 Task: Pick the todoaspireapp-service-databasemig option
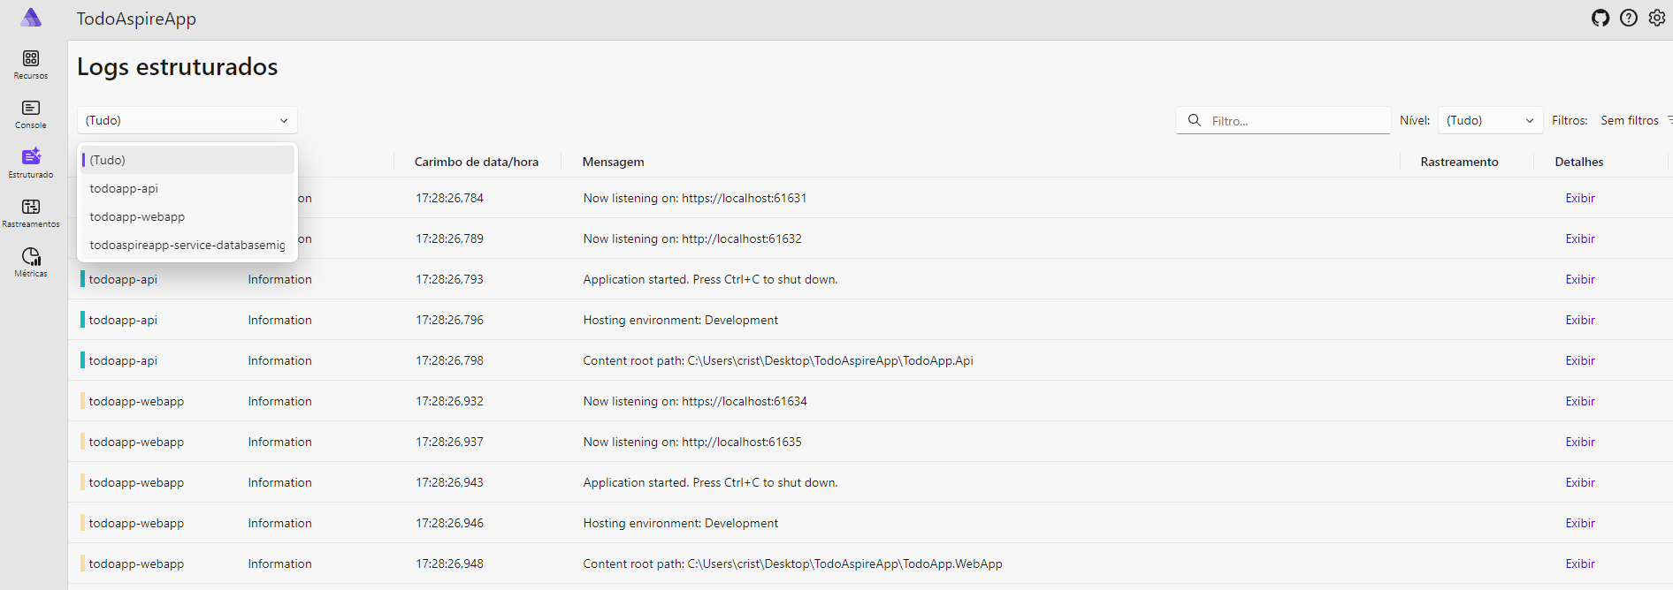click(187, 245)
